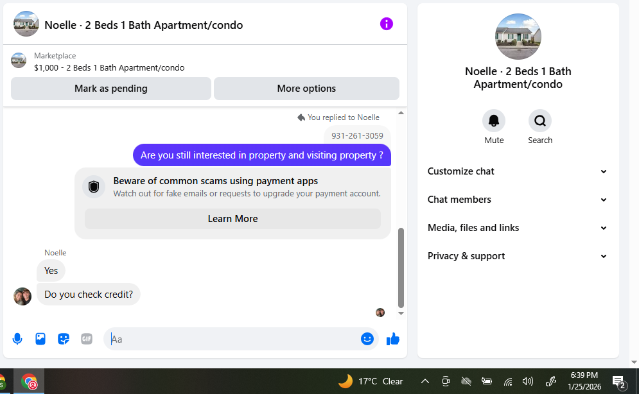Click the voice clip microphone icon
Viewport: 639px width, 394px height.
pos(17,339)
